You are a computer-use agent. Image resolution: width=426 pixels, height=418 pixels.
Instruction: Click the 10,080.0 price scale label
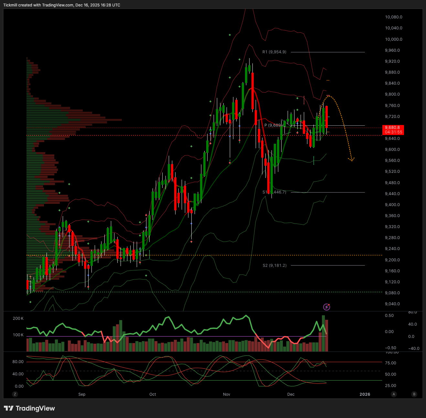point(393,17)
